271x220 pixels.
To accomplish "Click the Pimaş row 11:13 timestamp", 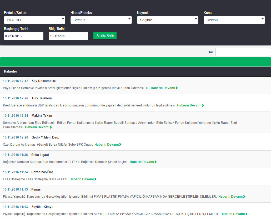I will pos(15,190).
